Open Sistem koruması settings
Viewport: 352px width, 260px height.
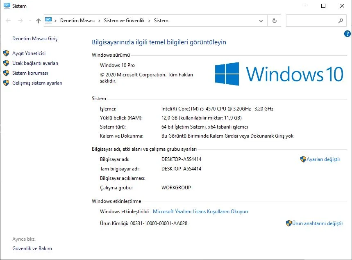point(30,73)
